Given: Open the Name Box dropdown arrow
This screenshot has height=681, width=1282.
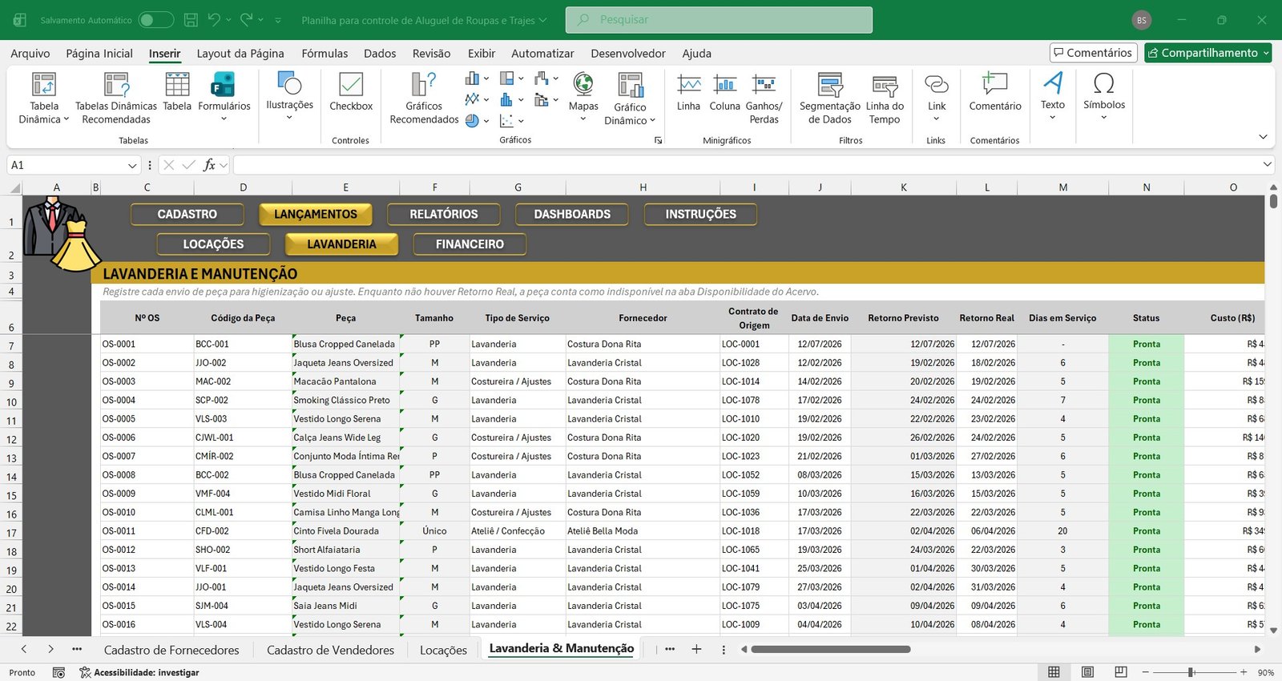Looking at the screenshot, I should coord(132,165).
